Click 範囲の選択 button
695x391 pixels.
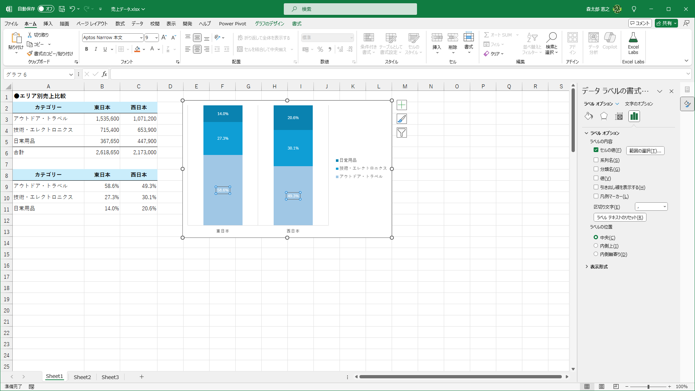pos(645,151)
